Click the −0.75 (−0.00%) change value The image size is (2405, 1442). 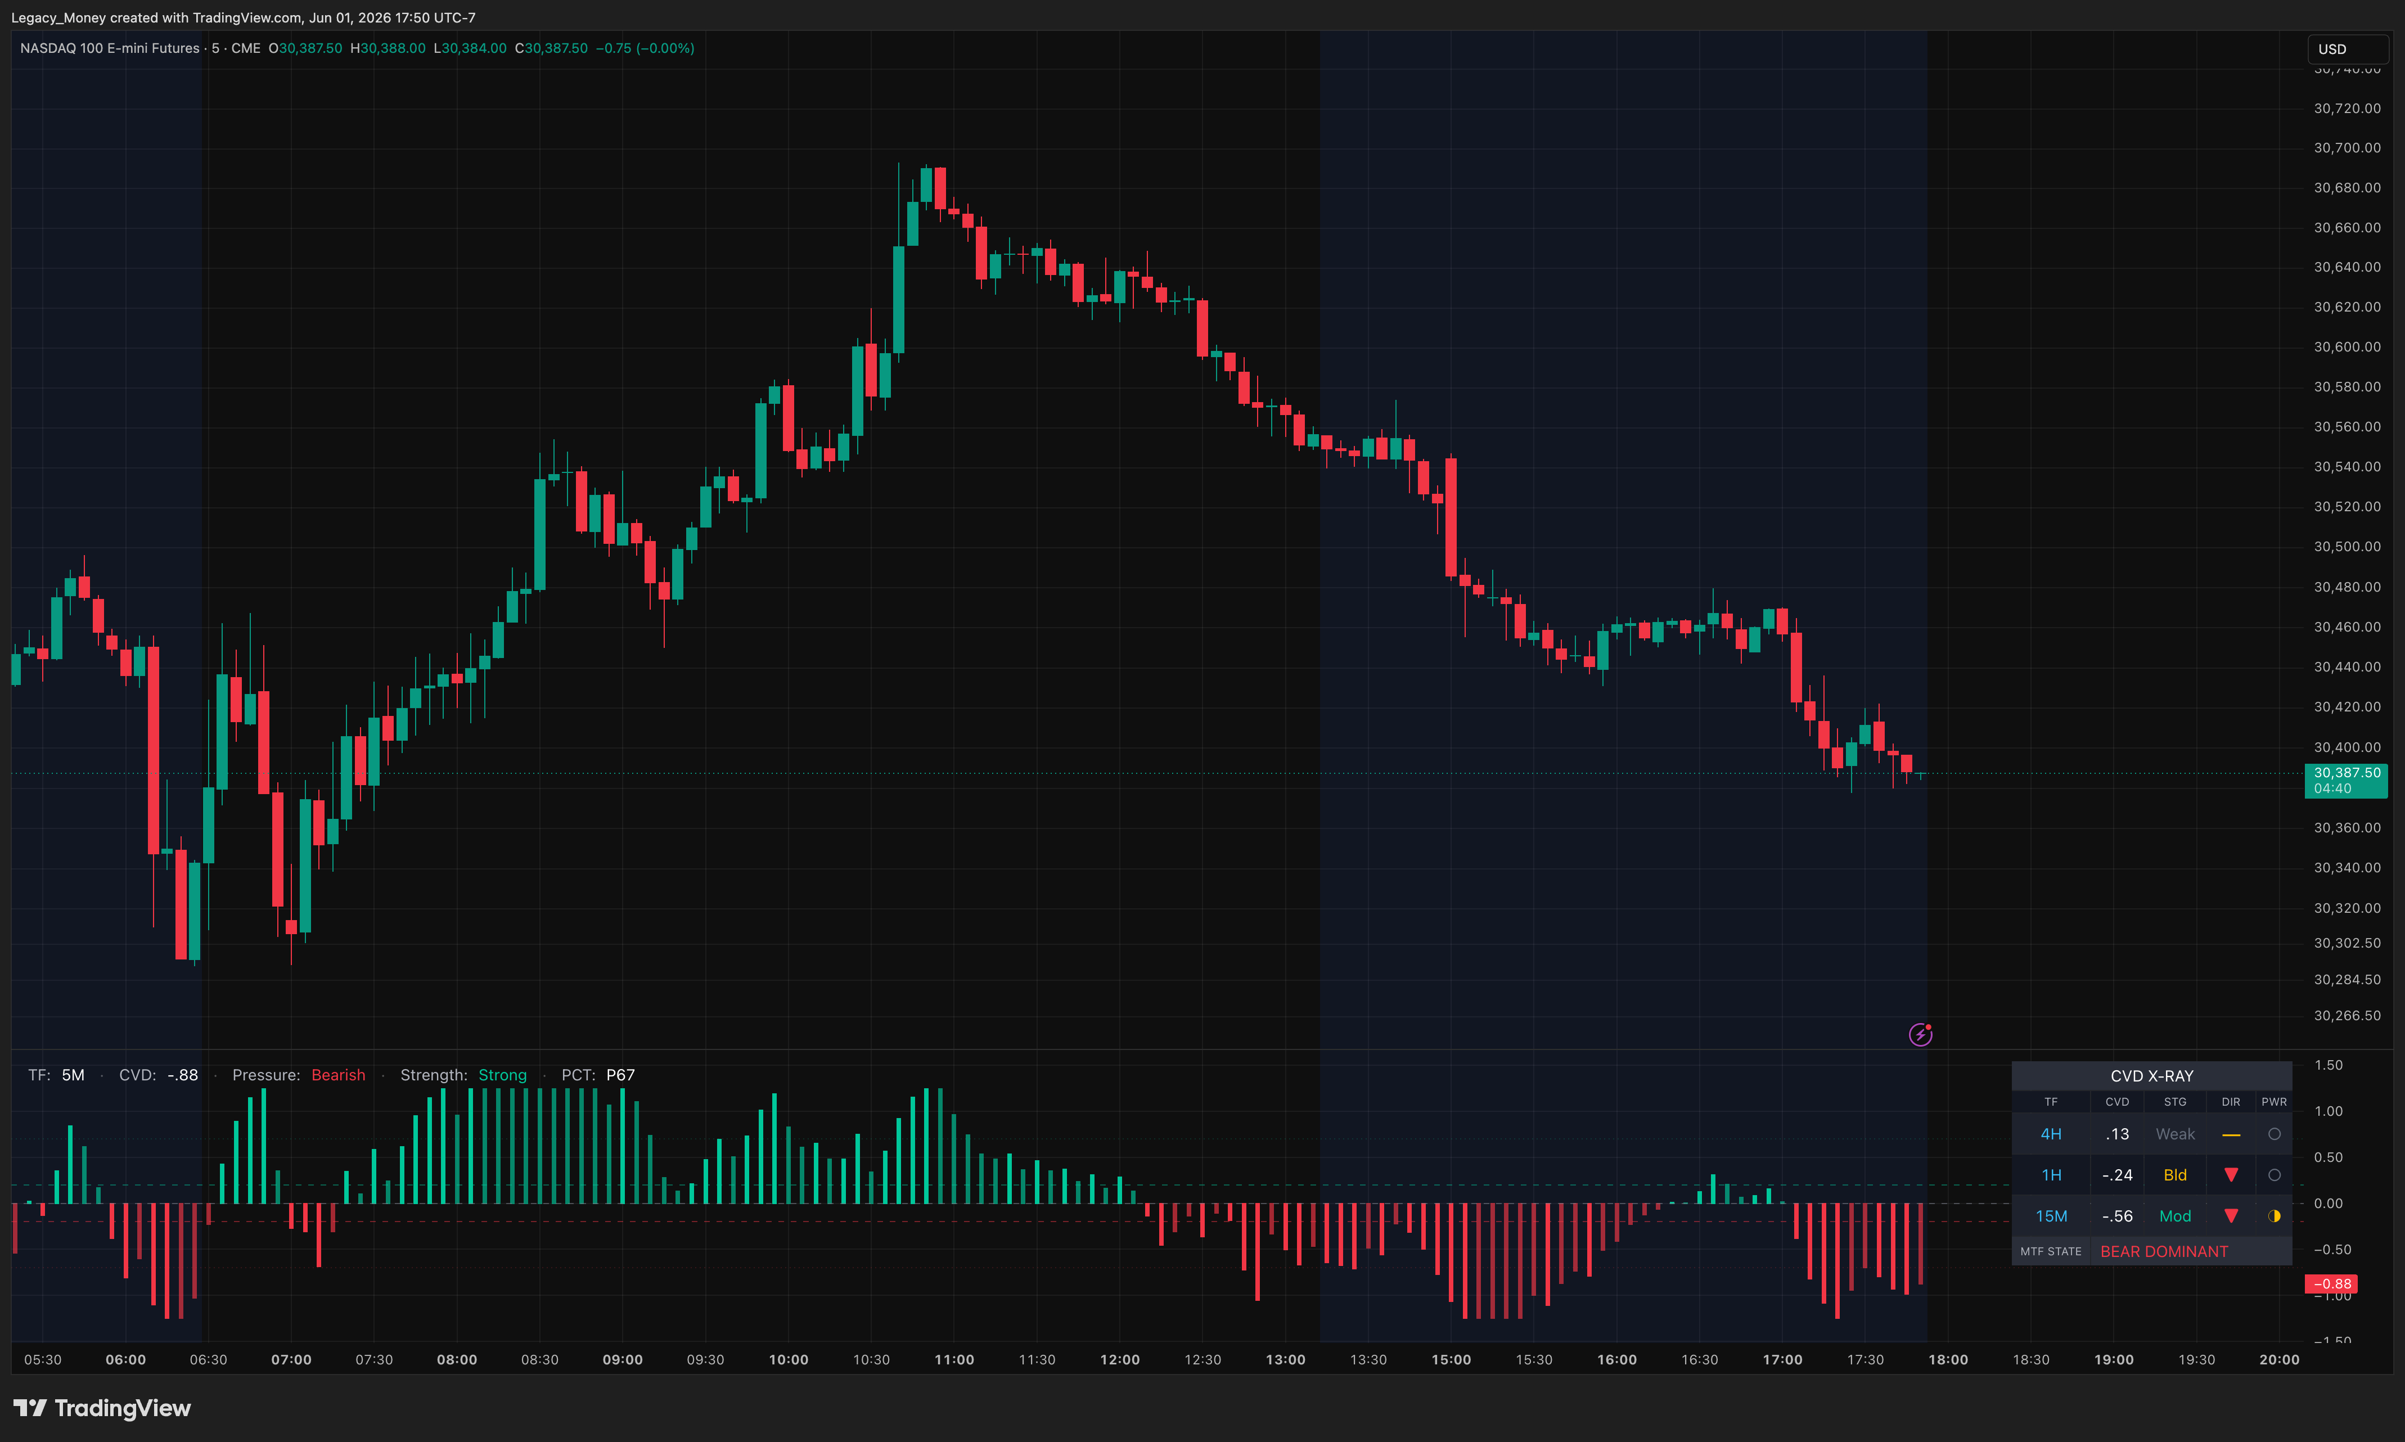[645, 48]
